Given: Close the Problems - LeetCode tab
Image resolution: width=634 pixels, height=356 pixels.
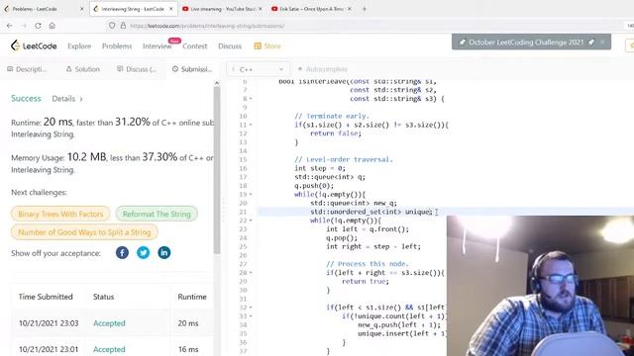Looking at the screenshot, I should tap(81, 9).
